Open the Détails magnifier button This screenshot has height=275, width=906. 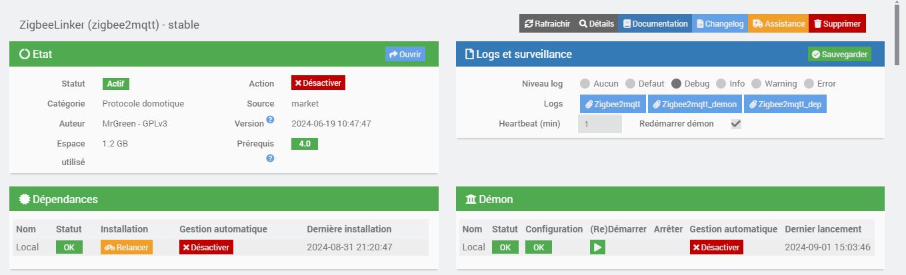pos(596,23)
